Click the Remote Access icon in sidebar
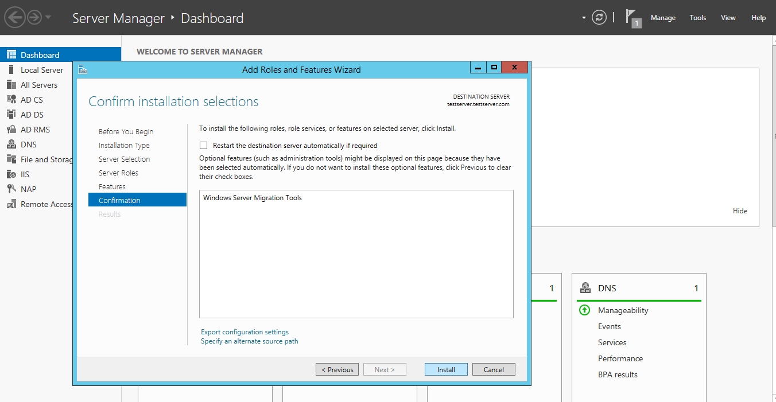 [11, 204]
